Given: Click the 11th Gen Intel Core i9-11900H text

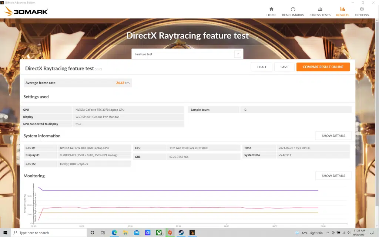Looking at the screenshot, I should 188,148.
